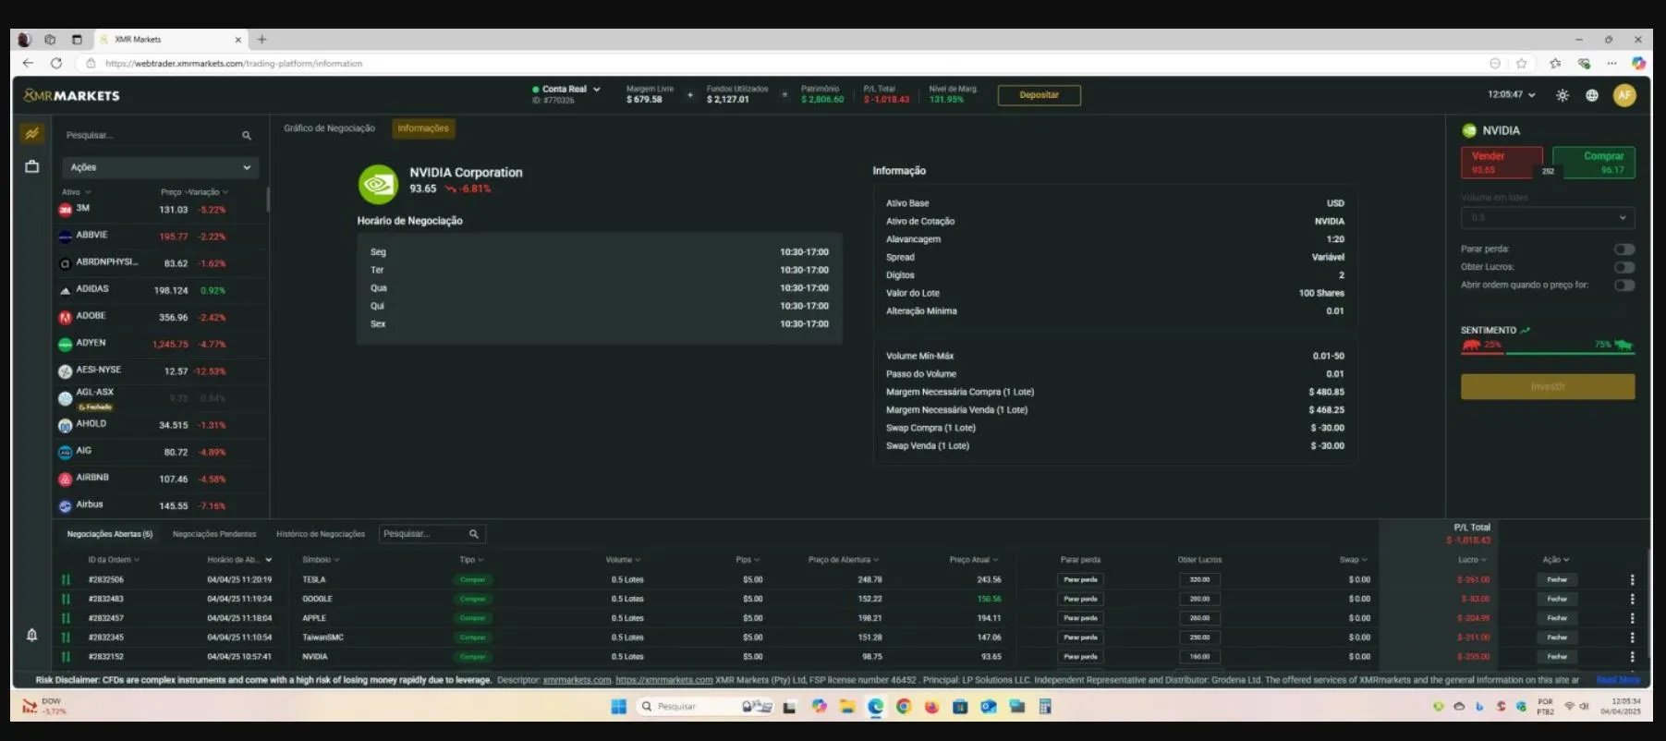This screenshot has height=741, width=1666.
Task: Select the ADOBE row in the asset list
Action: (x=161, y=317)
